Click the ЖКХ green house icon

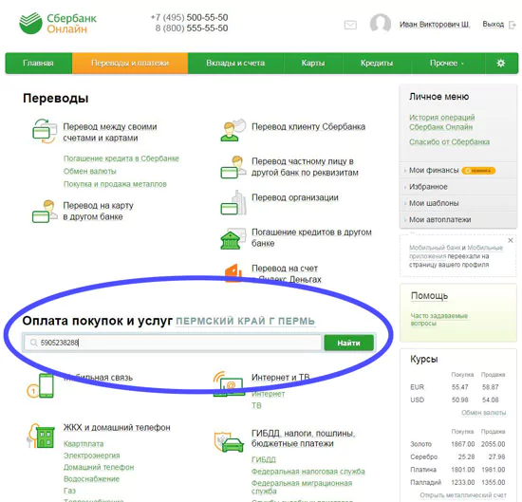[41, 436]
